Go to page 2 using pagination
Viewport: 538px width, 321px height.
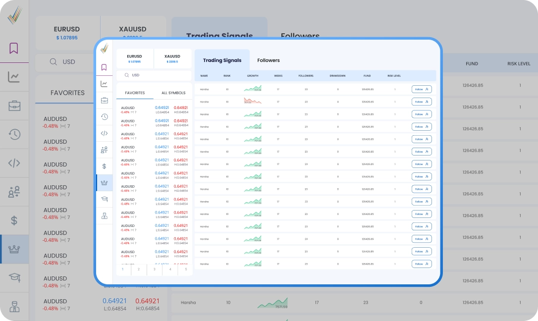(138, 269)
